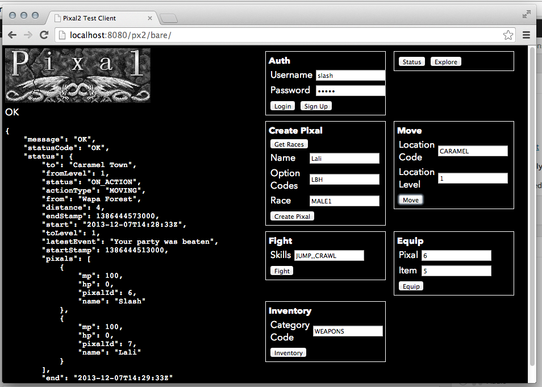Click the Category Code field containing WEAPONS
Image resolution: width=542 pixels, height=387 pixels.
(348, 331)
